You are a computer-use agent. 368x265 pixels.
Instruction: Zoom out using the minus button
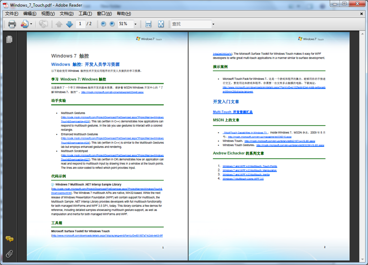[x=103, y=24]
